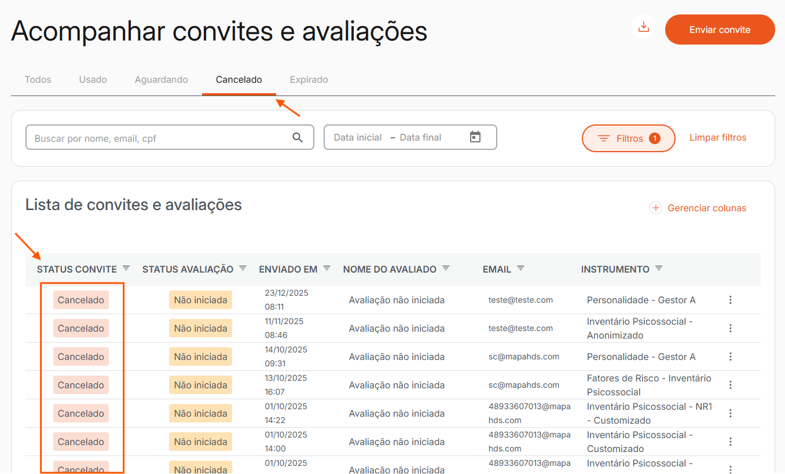Open the date range calendar icon
785x474 pixels.
[x=475, y=137]
